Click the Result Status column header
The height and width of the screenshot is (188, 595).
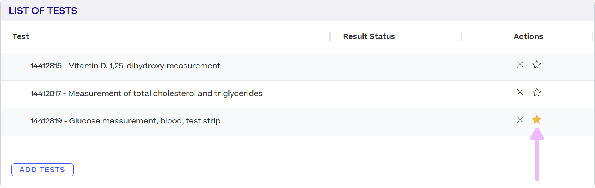coord(369,36)
